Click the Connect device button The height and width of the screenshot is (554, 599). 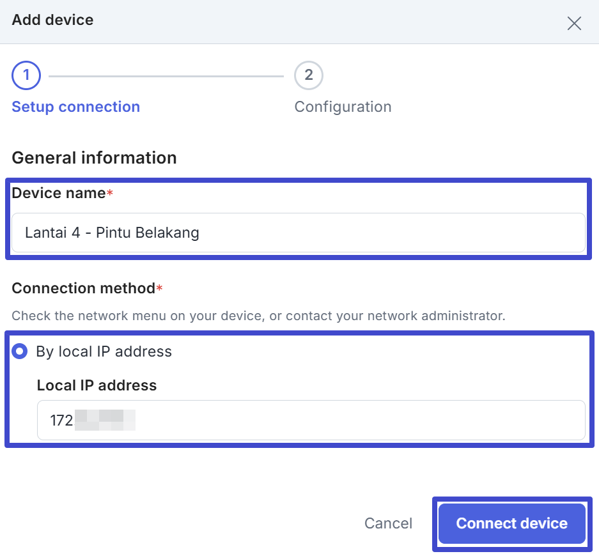(x=511, y=523)
